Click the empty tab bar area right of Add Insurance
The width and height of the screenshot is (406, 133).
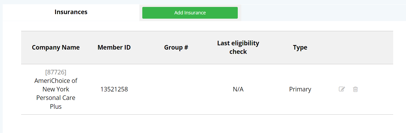coord(324,13)
